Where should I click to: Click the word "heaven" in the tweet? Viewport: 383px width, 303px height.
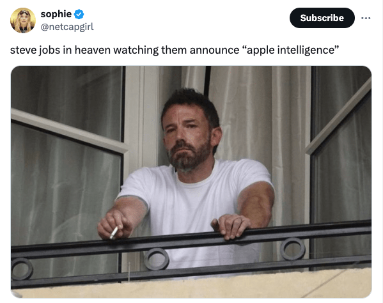coord(93,50)
